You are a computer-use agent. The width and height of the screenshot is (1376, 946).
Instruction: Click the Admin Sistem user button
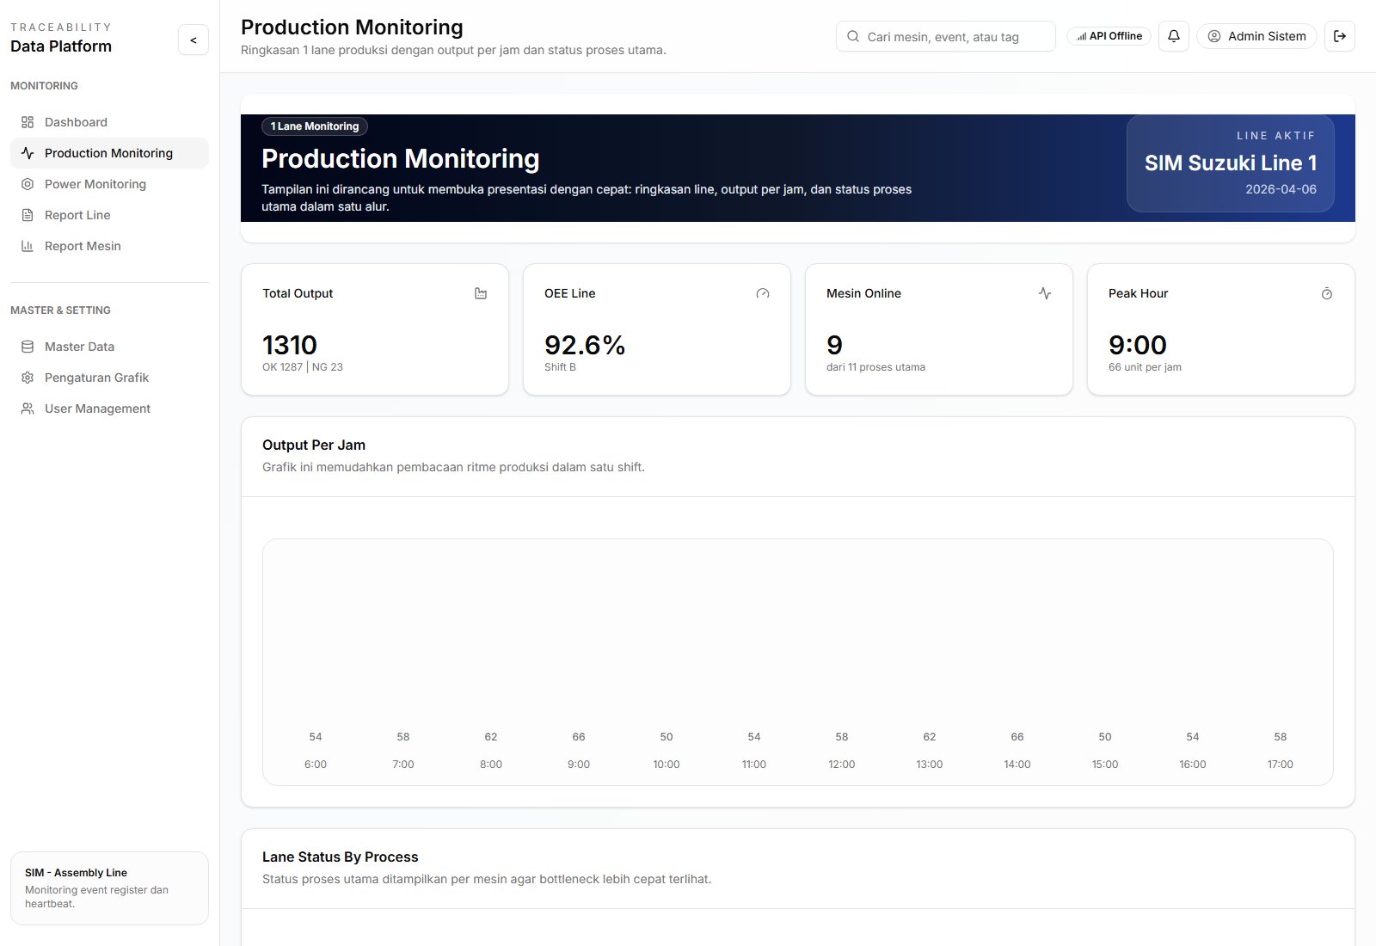pyautogui.click(x=1256, y=36)
